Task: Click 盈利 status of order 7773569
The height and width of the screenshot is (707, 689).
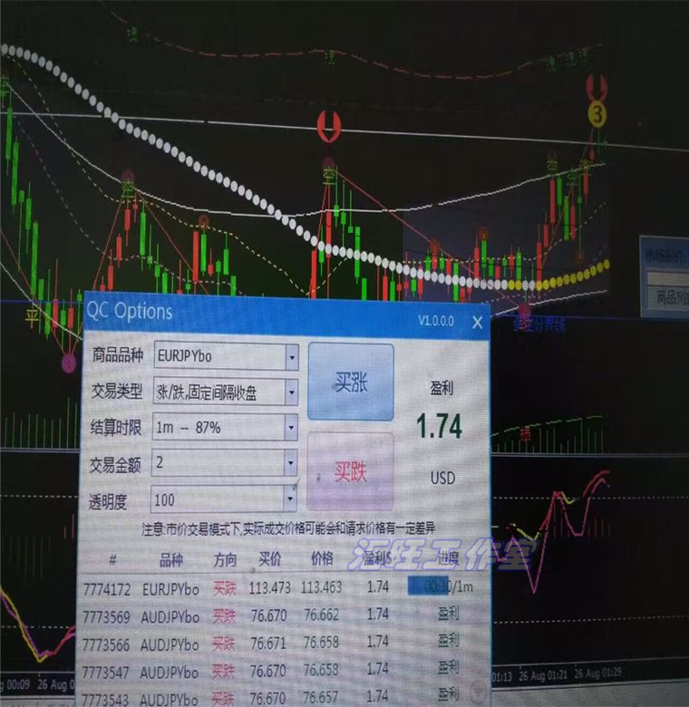Action: tap(448, 614)
